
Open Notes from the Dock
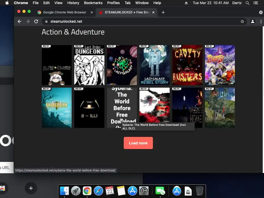pyautogui.click(x=121, y=191)
